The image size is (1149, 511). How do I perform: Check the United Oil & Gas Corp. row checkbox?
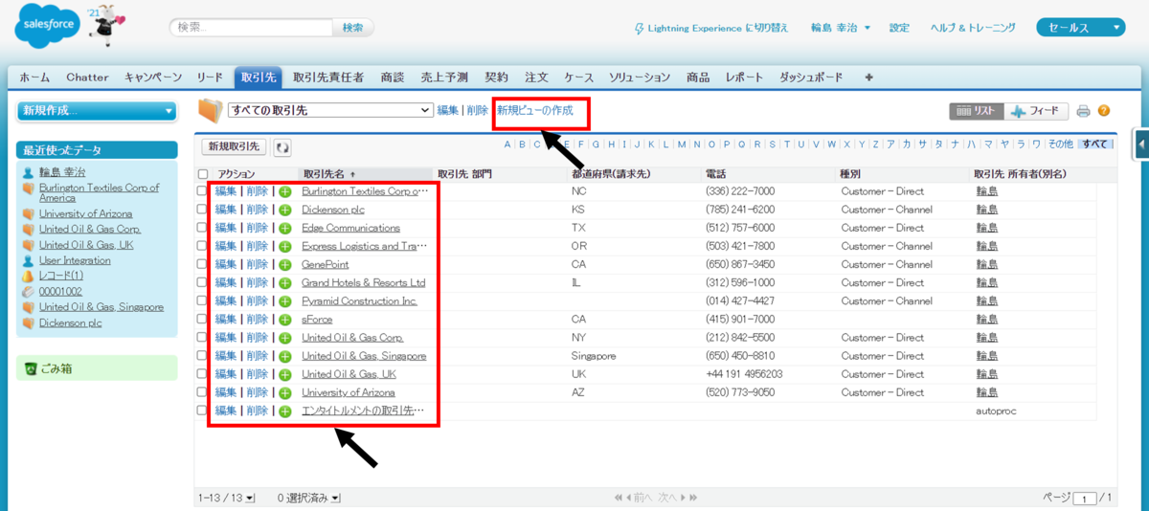point(202,337)
